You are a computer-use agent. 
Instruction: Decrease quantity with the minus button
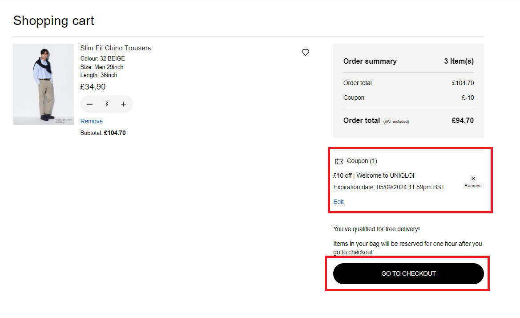90,104
